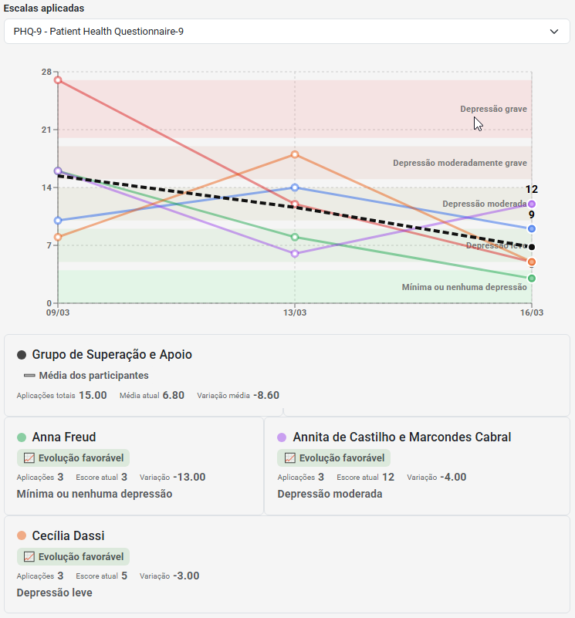
Task: Click the purple end point labeled 12
Action: pyautogui.click(x=532, y=204)
